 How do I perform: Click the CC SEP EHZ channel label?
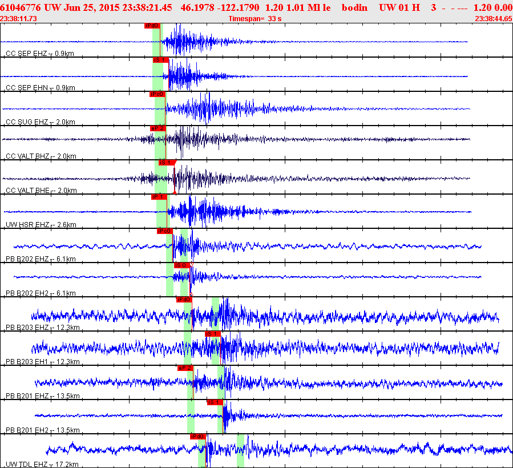(27, 54)
